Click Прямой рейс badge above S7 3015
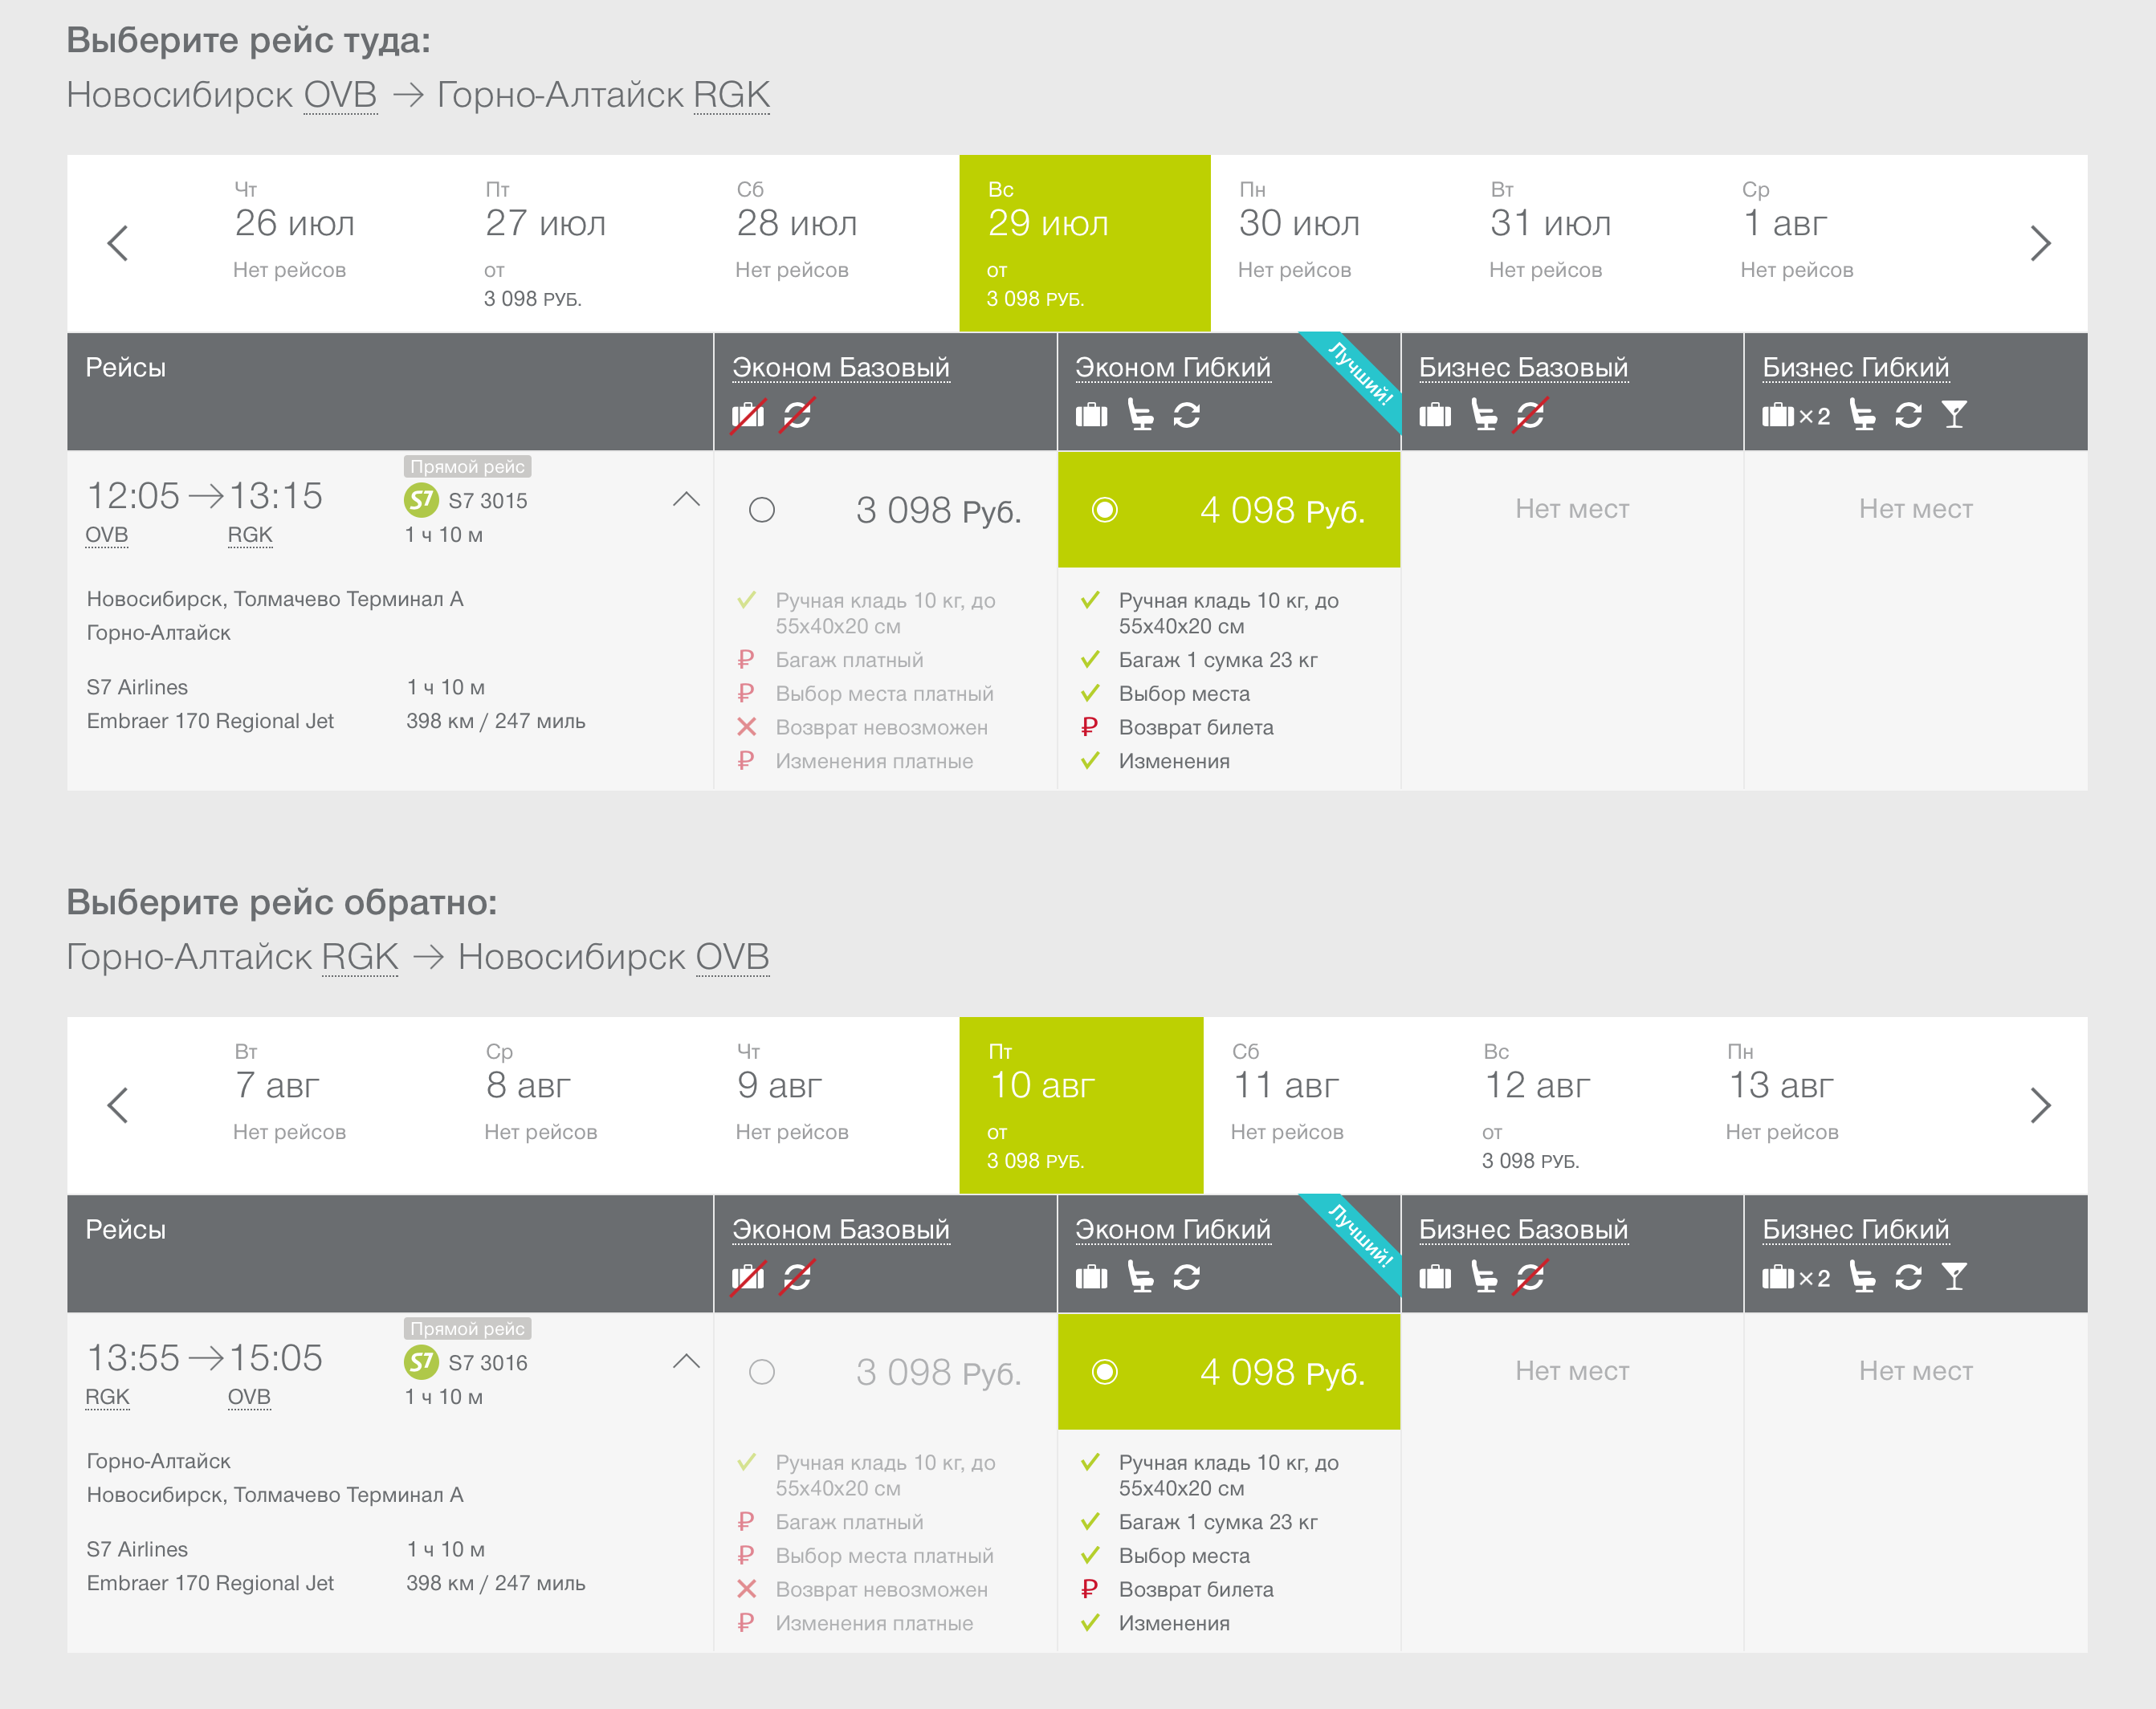This screenshot has width=2156, height=1709. click(467, 466)
